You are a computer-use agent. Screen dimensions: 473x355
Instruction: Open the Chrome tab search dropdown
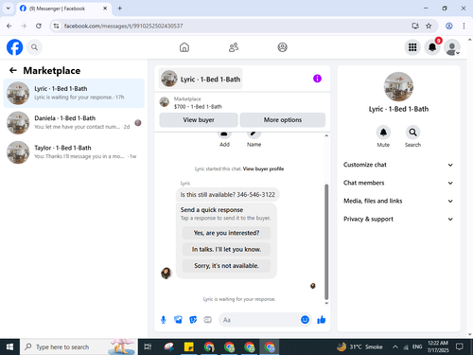point(9,9)
